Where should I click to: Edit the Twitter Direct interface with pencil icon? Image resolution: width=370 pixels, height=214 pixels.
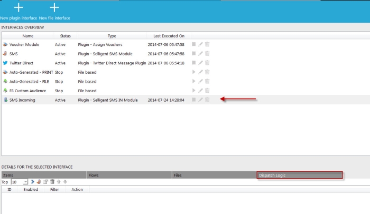coord(200,63)
